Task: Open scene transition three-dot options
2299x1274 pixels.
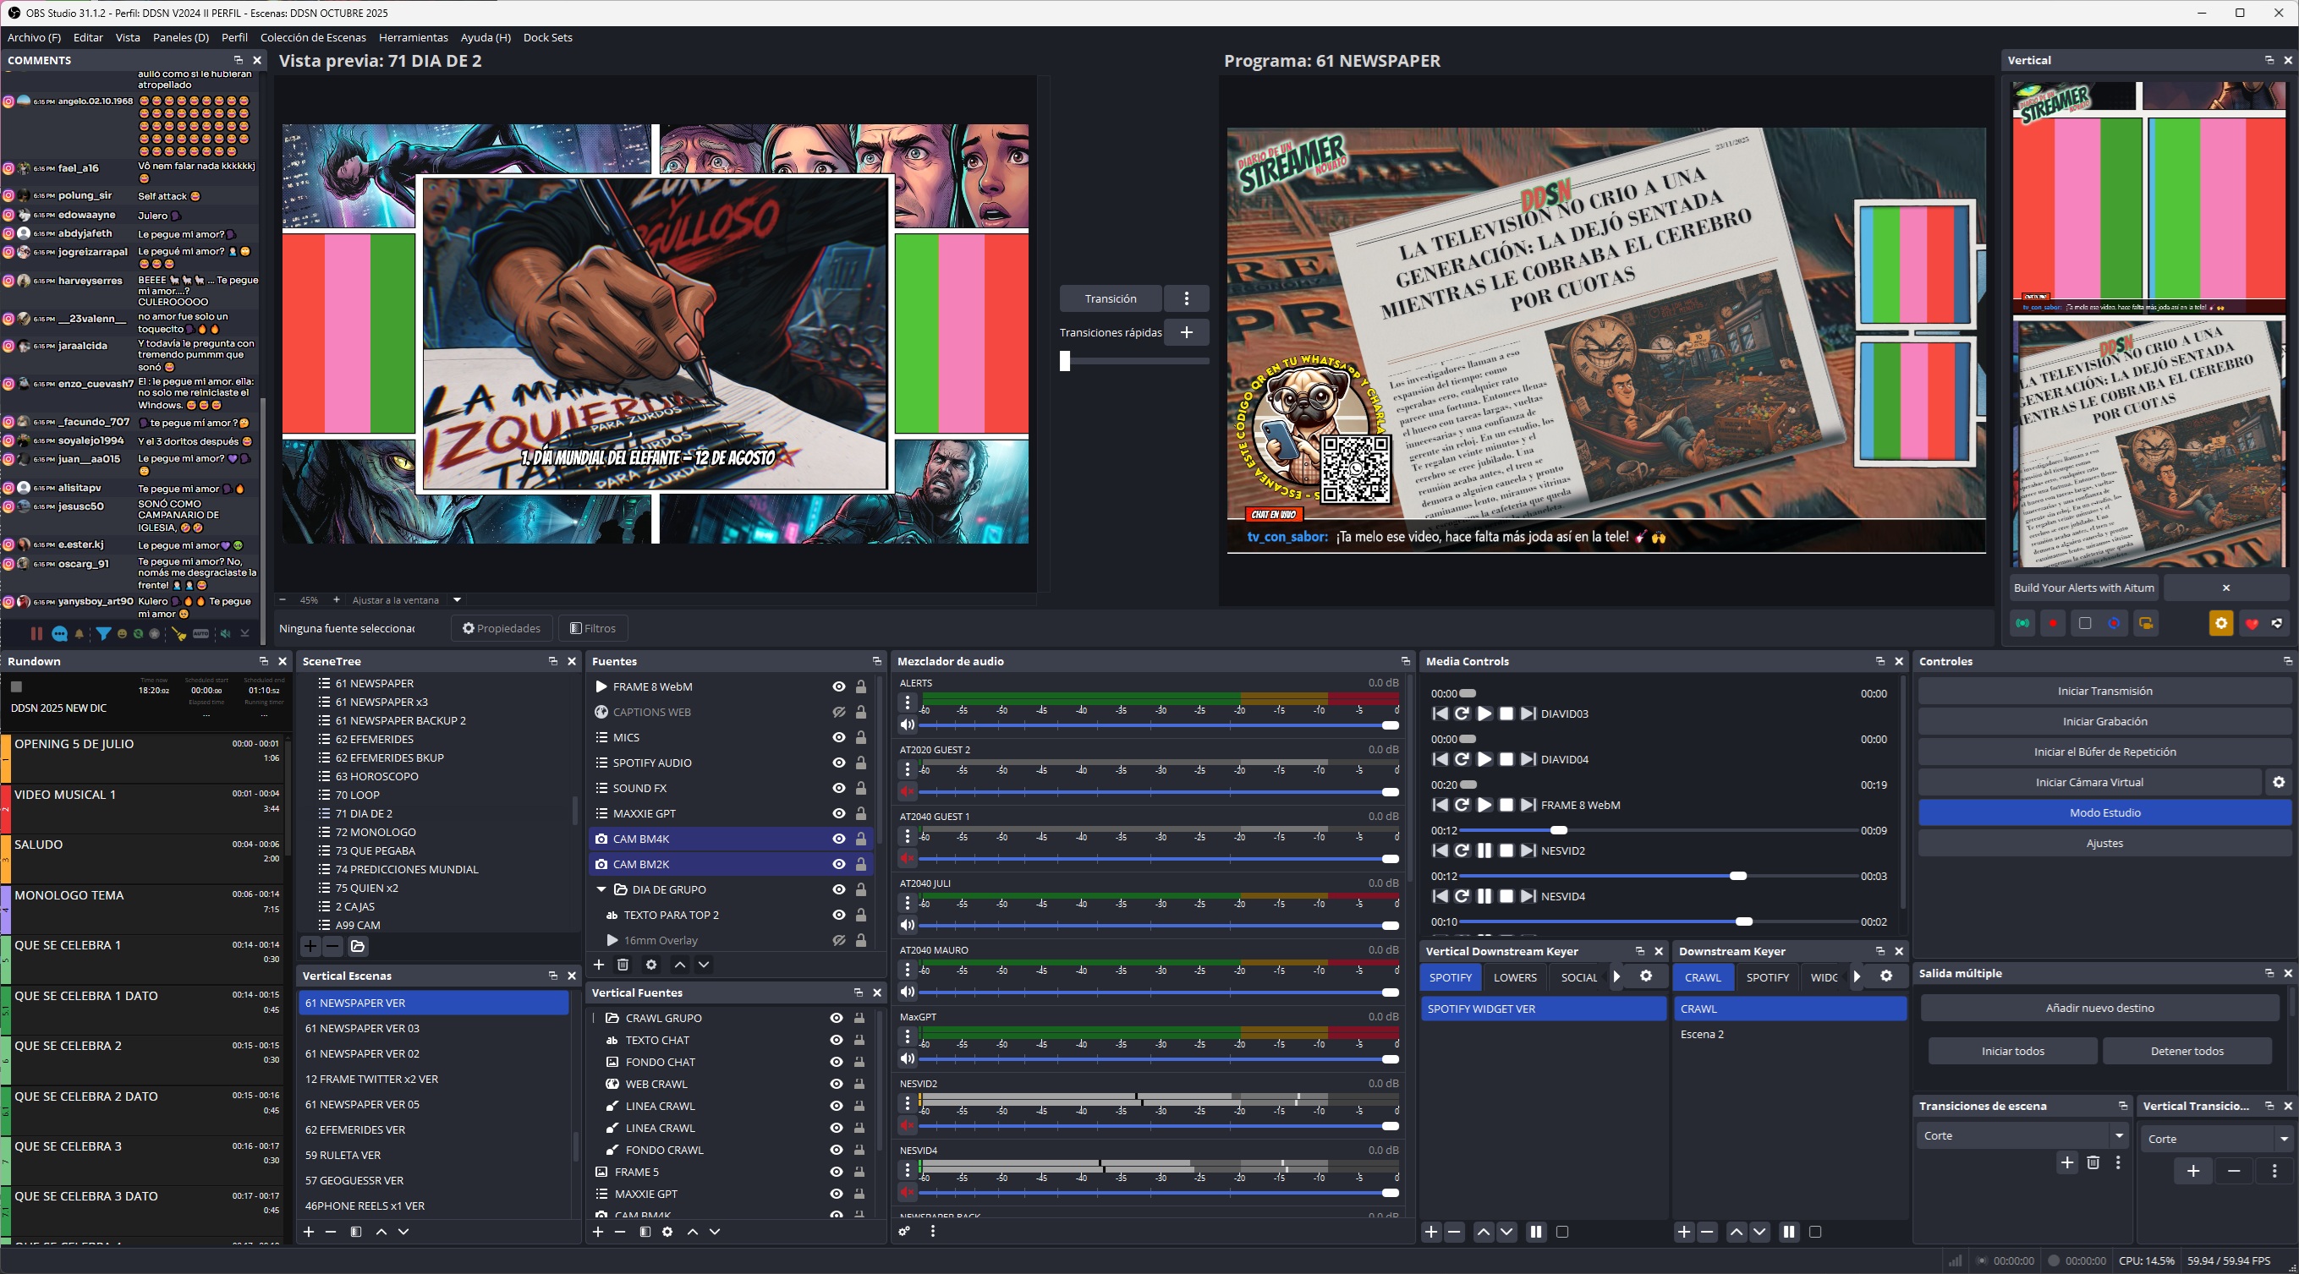Action: click(x=2118, y=1162)
